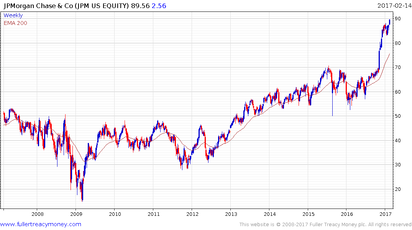This screenshot has height=230, width=412.
Task: Click the 50 price axis label
Action: click(398, 116)
